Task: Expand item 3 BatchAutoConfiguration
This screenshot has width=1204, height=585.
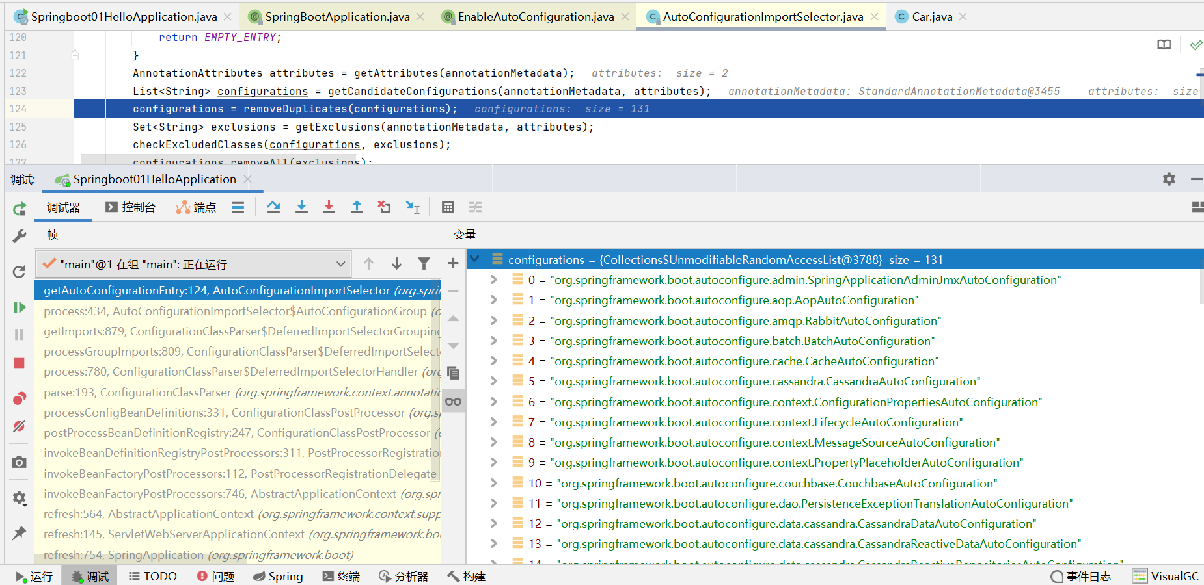Action: [494, 341]
